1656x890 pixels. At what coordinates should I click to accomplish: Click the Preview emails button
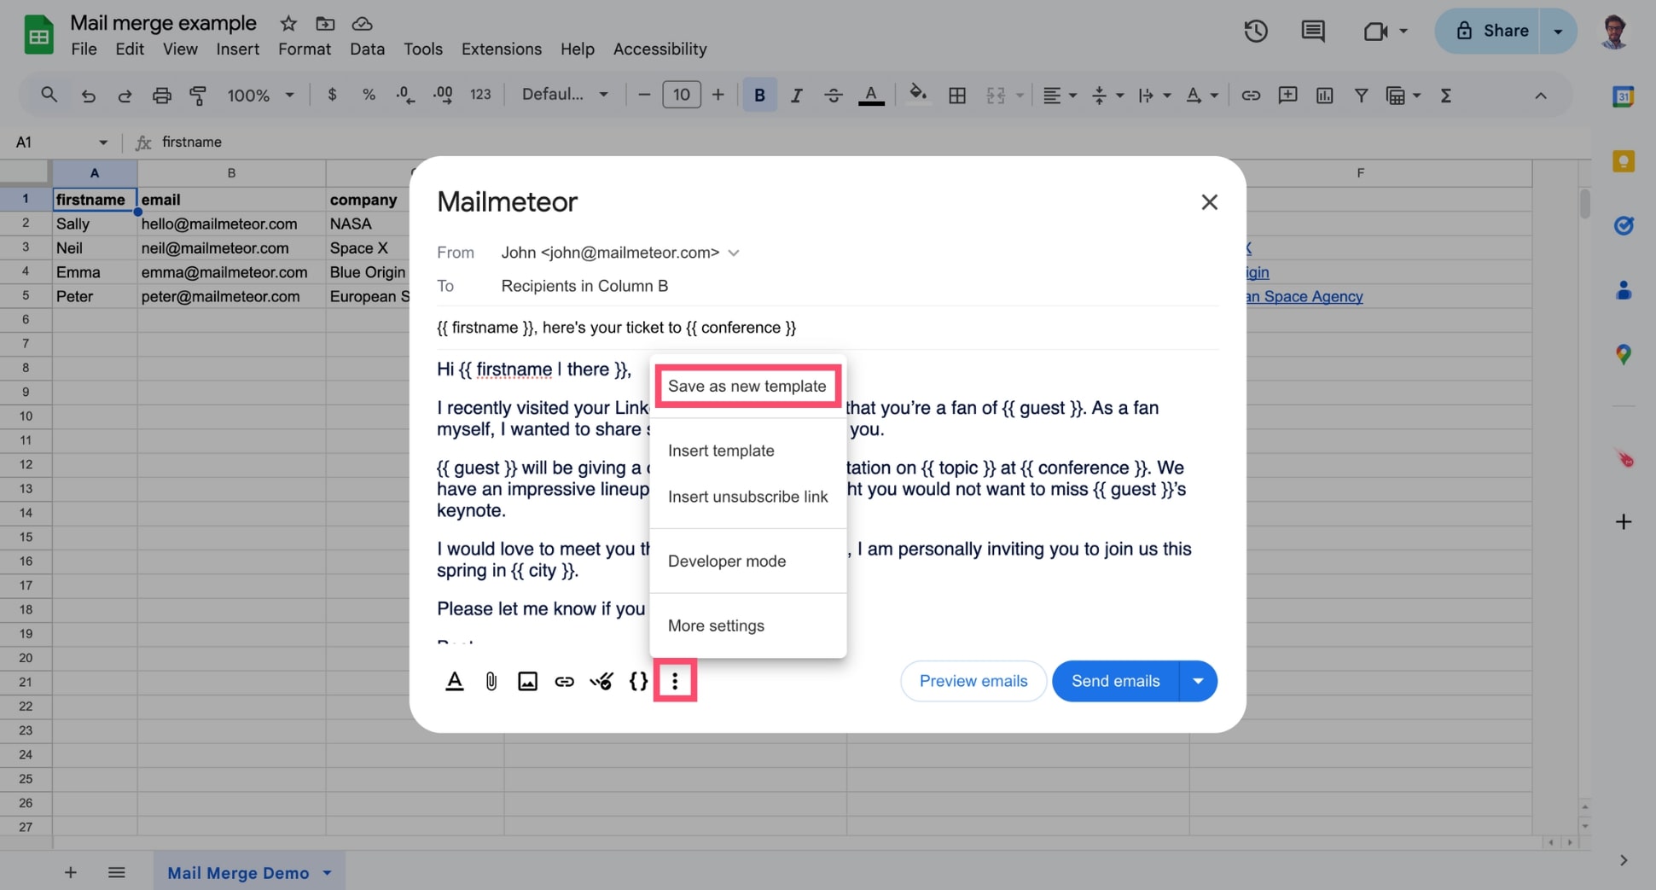click(x=973, y=681)
